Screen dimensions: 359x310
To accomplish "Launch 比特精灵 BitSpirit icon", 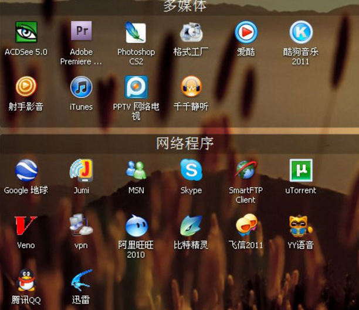I will 191,226.
